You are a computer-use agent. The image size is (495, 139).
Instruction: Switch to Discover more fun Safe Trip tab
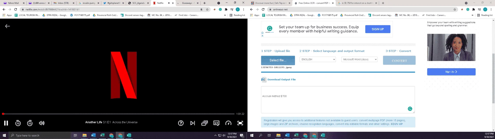click(x=270, y=3)
